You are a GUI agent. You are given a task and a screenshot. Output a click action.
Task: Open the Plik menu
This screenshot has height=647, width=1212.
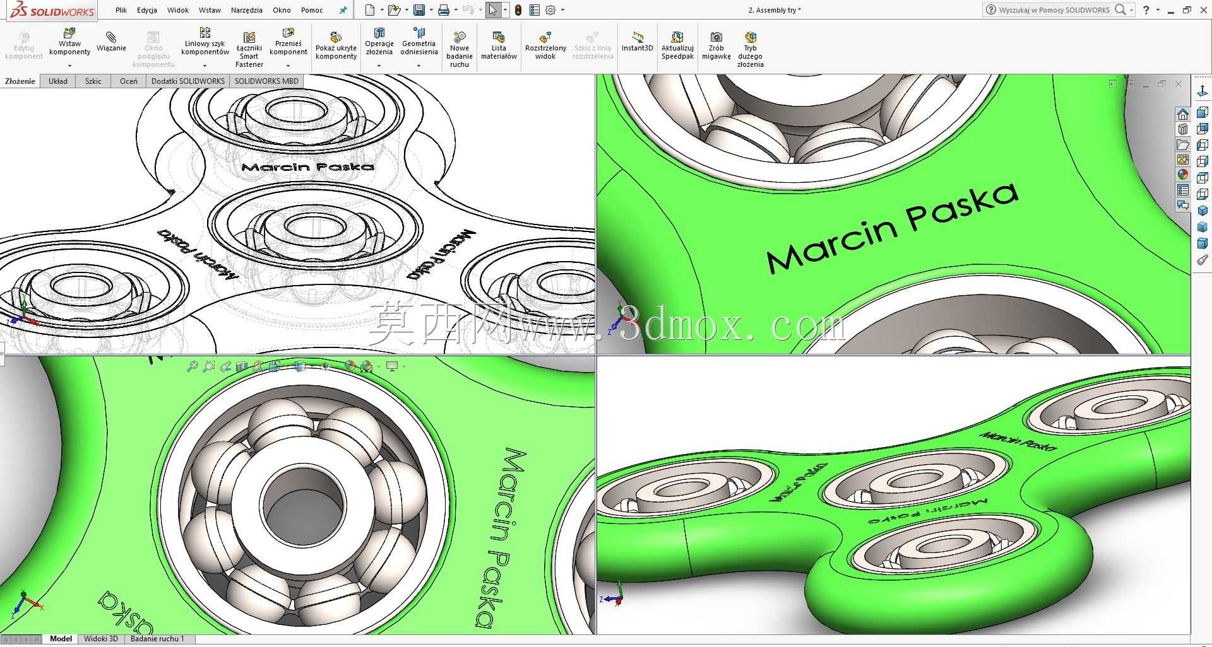tap(121, 10)
